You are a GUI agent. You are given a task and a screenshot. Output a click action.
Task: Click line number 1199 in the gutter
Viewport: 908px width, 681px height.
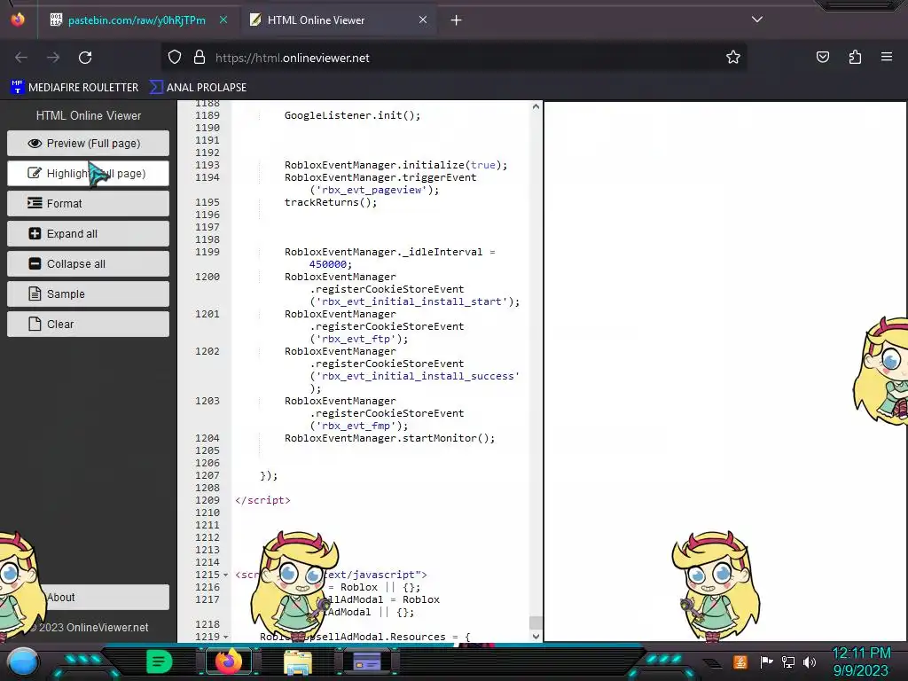click(207, 252)
